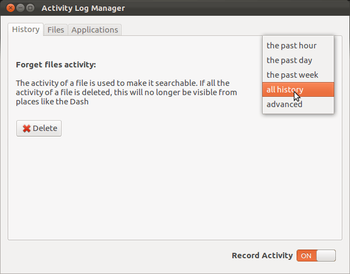Click the "Forget files activity:" heading
This screenshot has width=350, height=274.
(56, 65)
